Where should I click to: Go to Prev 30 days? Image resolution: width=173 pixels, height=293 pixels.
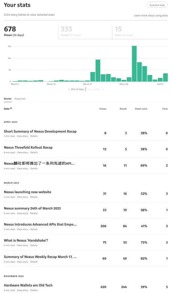click(x=77, y=89)
